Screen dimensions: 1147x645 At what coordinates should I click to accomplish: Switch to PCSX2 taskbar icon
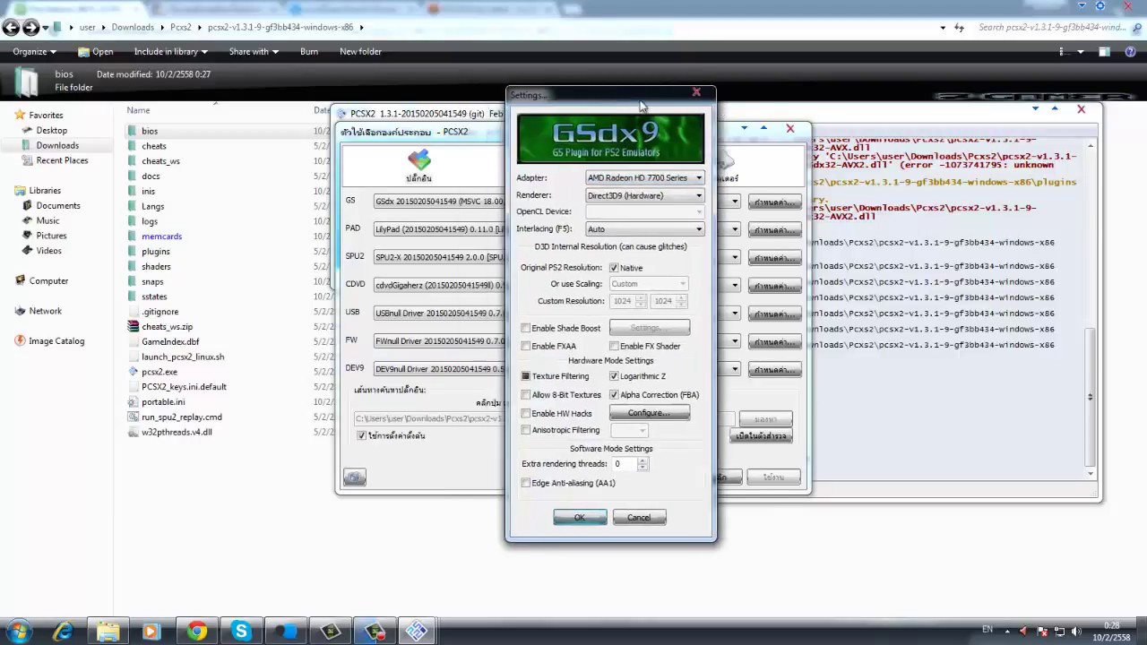[417, 632]
